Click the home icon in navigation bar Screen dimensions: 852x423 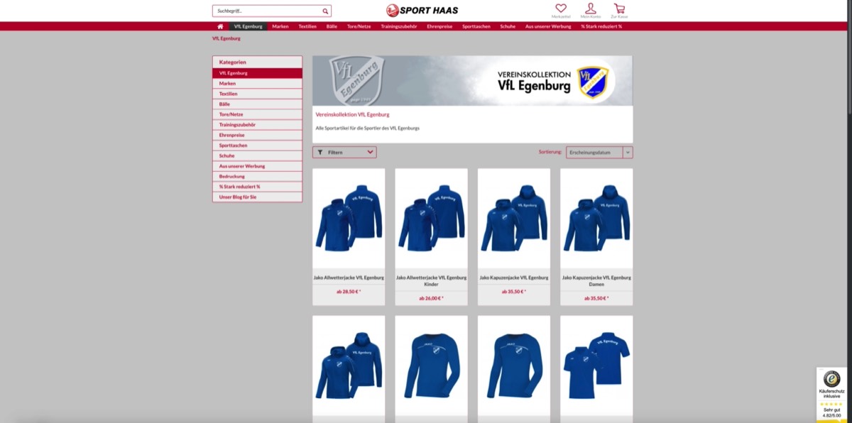[x=220, y=26]
